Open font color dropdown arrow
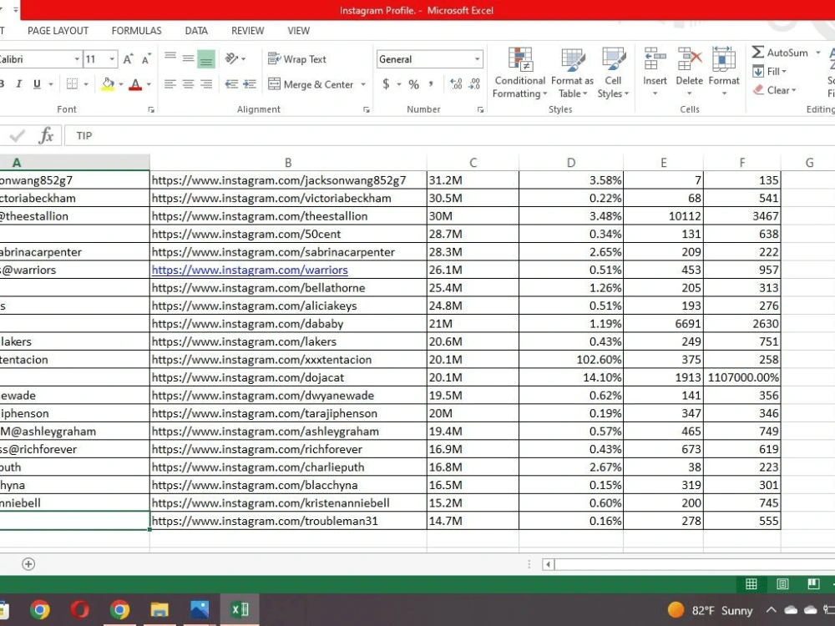The height and width of the screenshot is (626, 835). [x=149, y=84]
